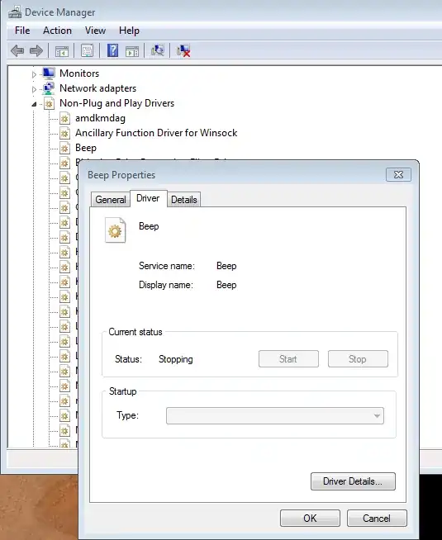Click the Service name value Beep
Viewport: 442px width, 540px height.
tap(226, 266)
